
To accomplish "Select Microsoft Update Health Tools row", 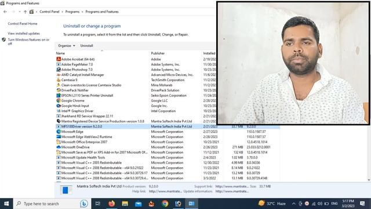I will tap(83, 157).
